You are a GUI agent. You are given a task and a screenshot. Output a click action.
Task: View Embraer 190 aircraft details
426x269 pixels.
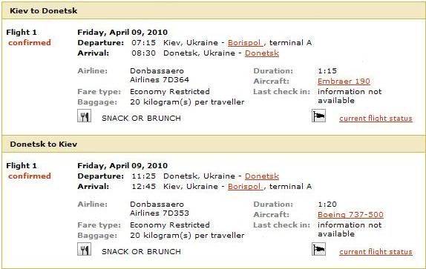tap(344, 82)
